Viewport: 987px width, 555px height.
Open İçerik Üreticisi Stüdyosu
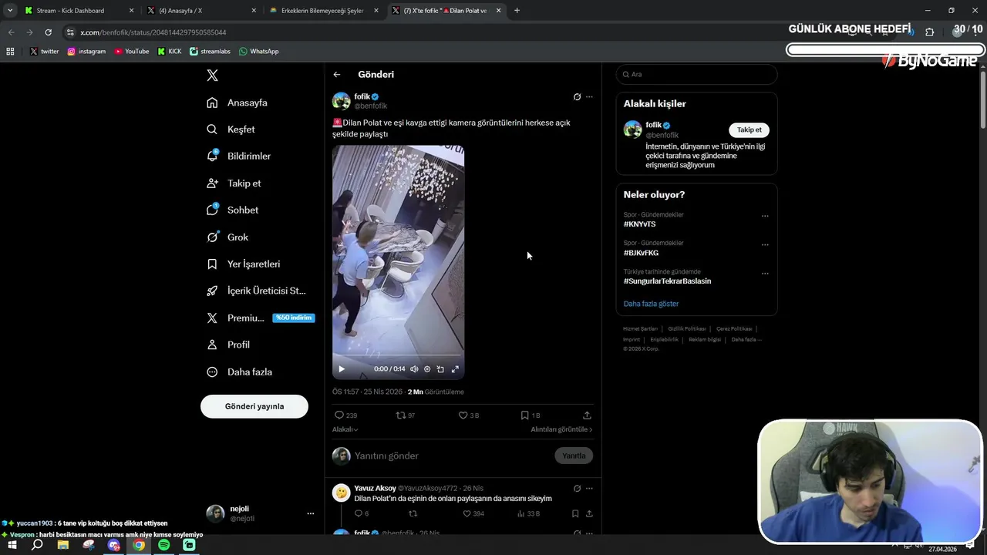pyautogui.click(x=257, y=291)
